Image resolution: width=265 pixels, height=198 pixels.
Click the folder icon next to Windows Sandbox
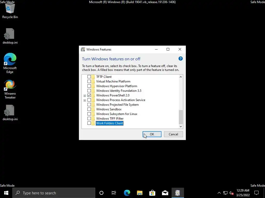(x=93, y=109)
